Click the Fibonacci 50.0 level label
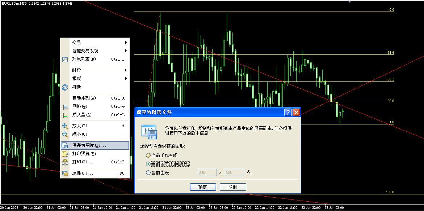Screen dimensions: 424x211 [x=391, y=101]
